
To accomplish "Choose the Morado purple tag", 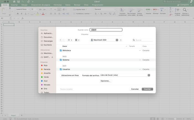I will coord(46,85).
